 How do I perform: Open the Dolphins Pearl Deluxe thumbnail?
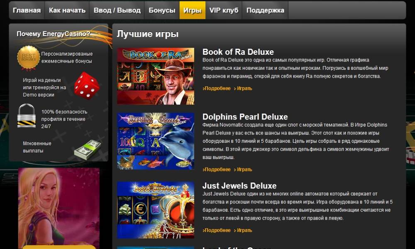coord(156,141)
